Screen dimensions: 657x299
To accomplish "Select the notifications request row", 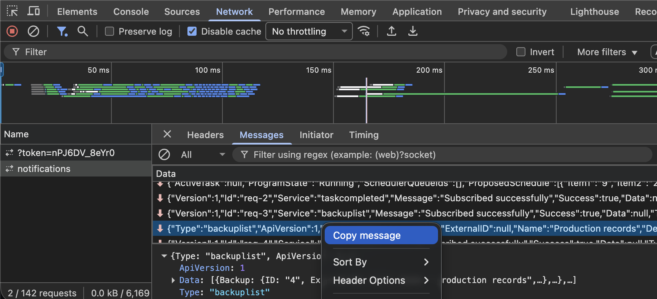I will (x=44, y=169).
